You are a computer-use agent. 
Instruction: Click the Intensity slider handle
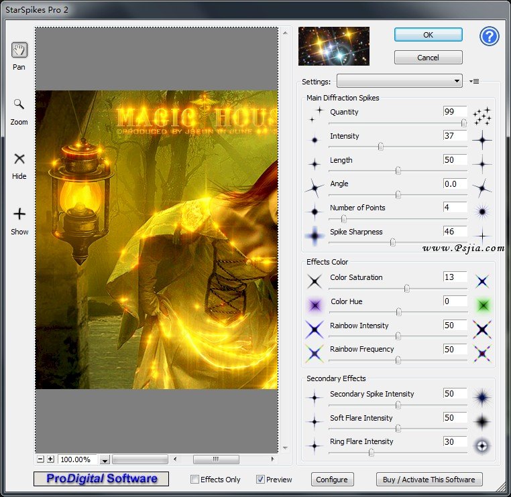point(381,147)
